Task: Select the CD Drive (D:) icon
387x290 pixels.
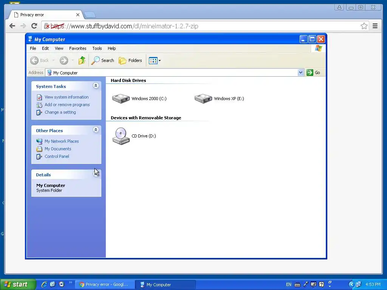Action: (x=121, y=136)
